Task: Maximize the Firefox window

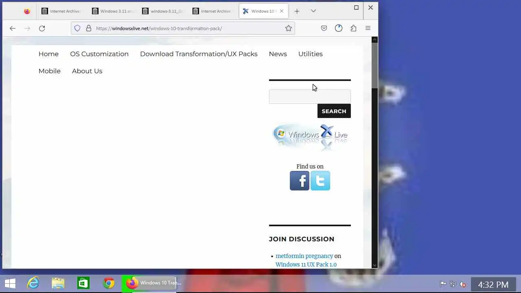Action: click(x=356, y=7)
